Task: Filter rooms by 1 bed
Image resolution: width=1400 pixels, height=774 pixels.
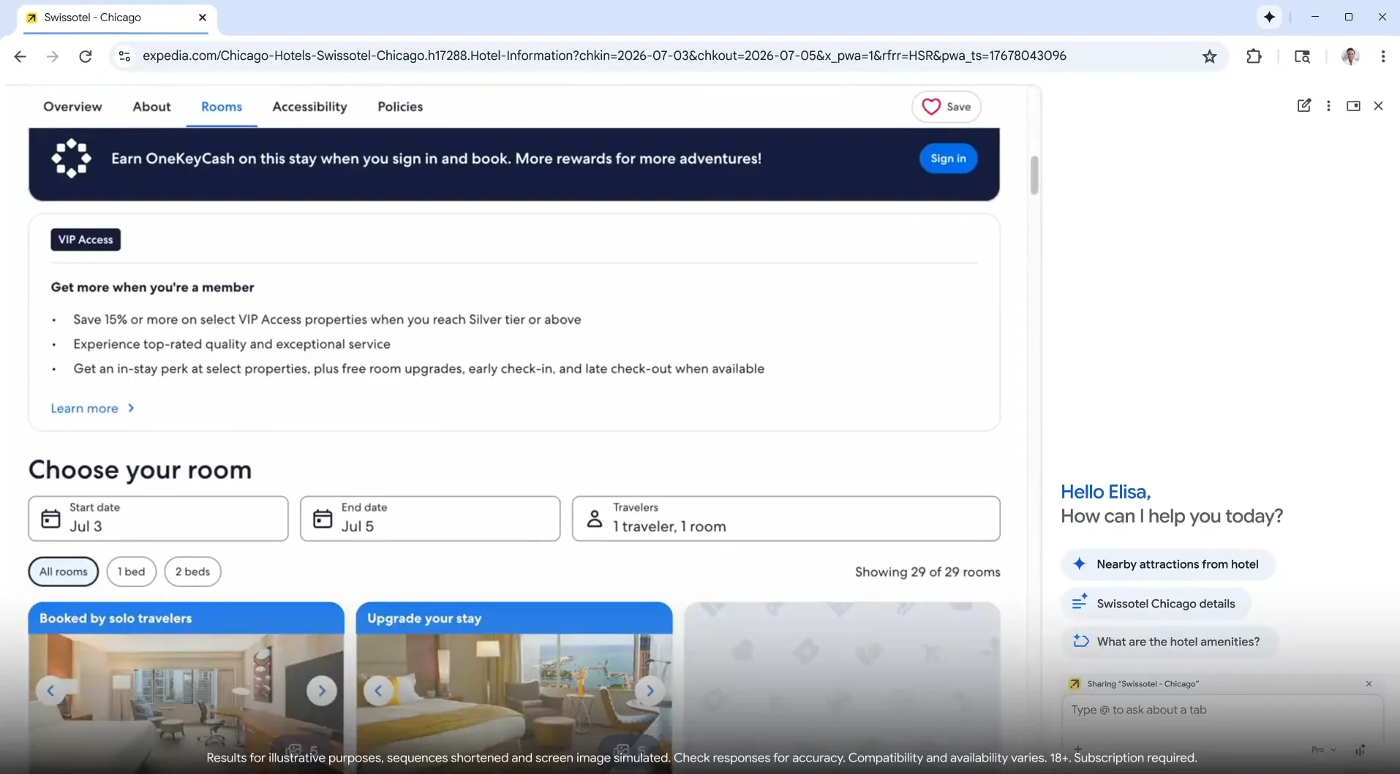Action: point(132,572)
